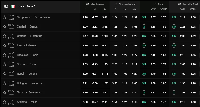Toggle favorite star for Inter - Udinese
Viewport: 200px width, 107px height.
pyautogui.click(x=4, y=46)
